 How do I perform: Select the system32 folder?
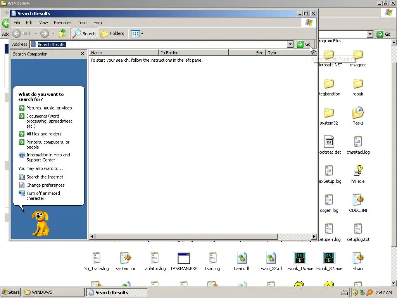329,116
